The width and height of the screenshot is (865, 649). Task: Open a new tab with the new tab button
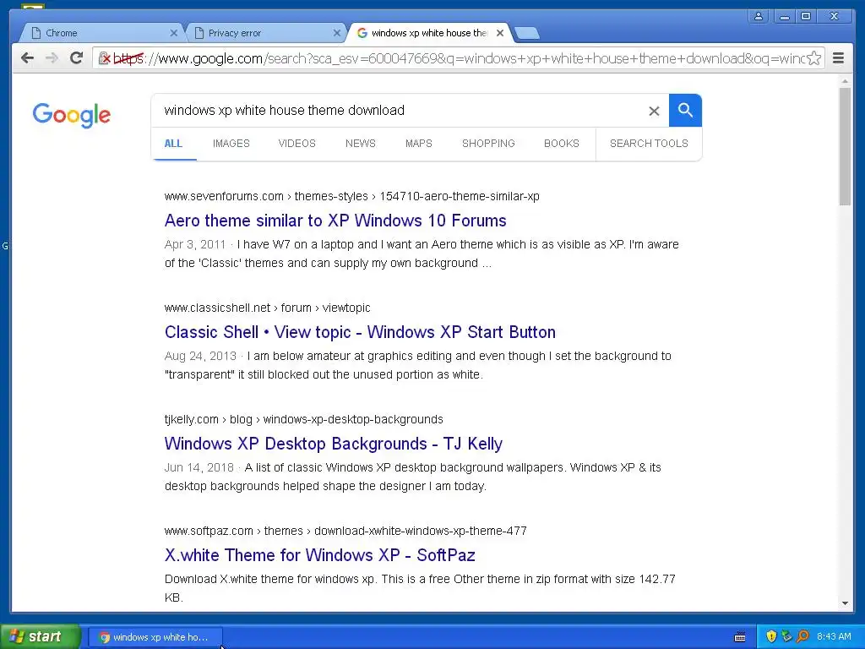(527, 34)
